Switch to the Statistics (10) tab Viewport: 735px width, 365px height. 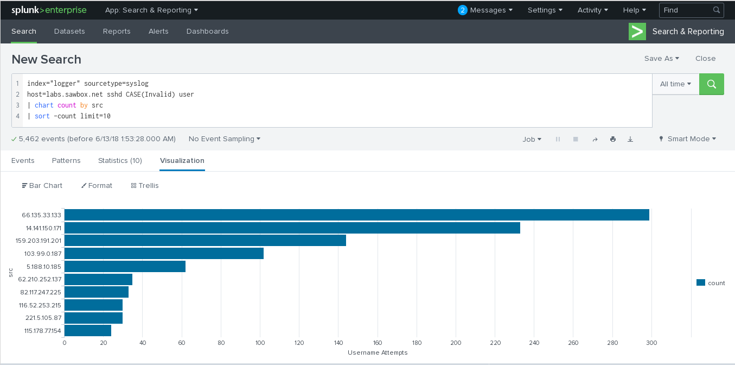120,161
